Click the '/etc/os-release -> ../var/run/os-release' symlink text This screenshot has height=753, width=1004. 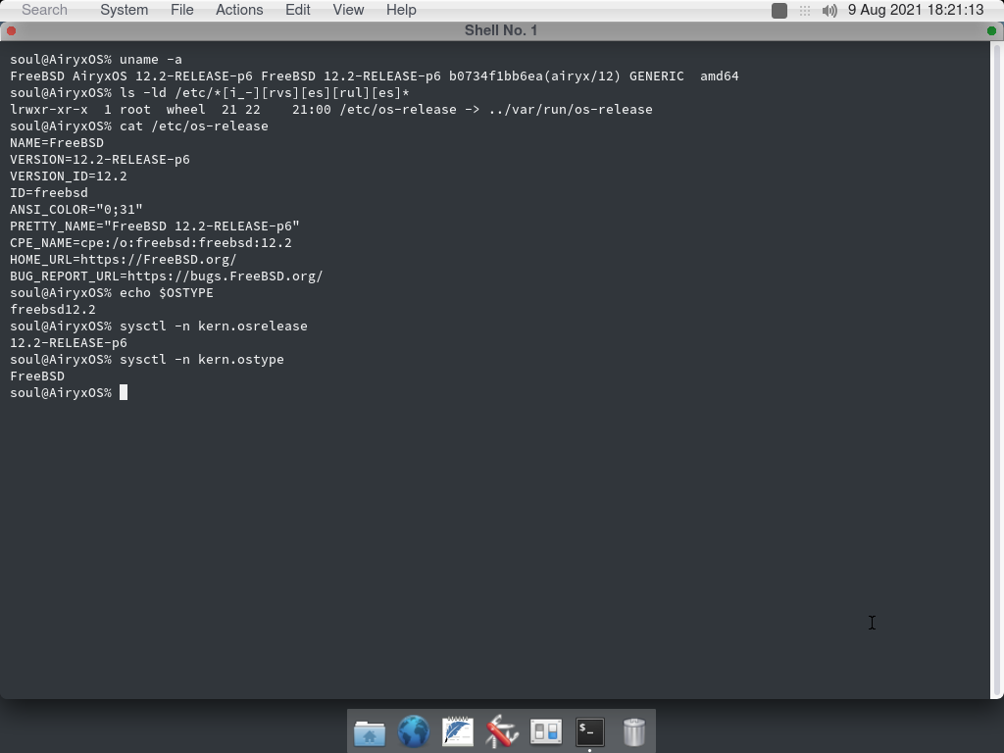coord(496,110)
